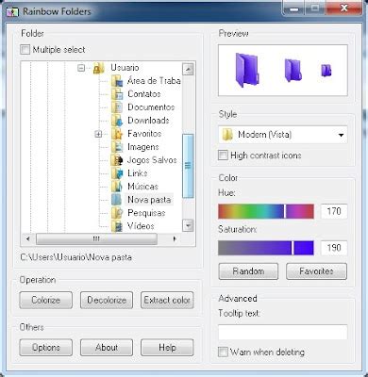368x377 pixels.
Task: Open the Modern (Vista) style dropdown
Action: pos(283,135)
